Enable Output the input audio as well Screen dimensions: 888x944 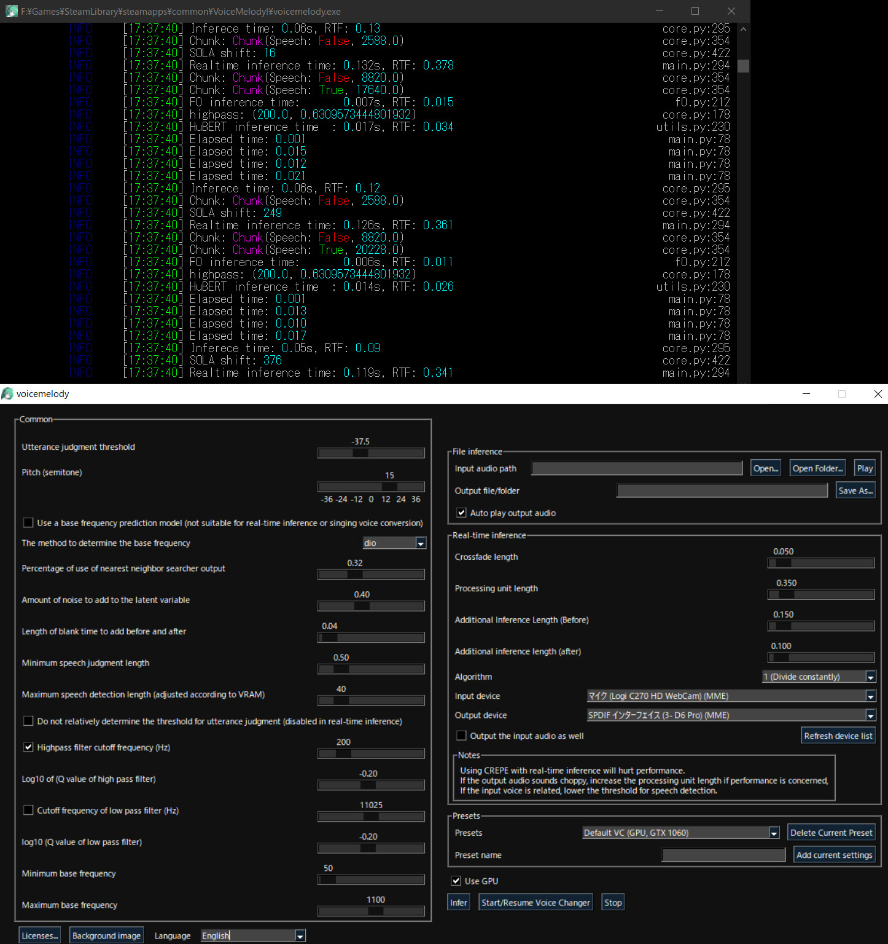coord(461,735)
